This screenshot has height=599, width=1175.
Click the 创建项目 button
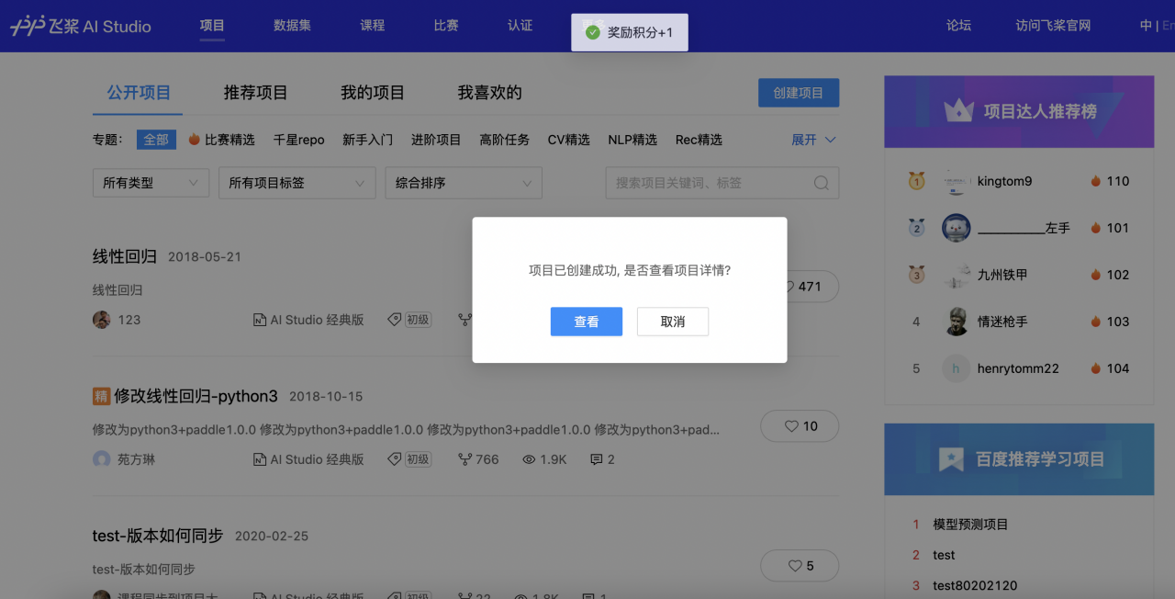(x=799, y=93)
